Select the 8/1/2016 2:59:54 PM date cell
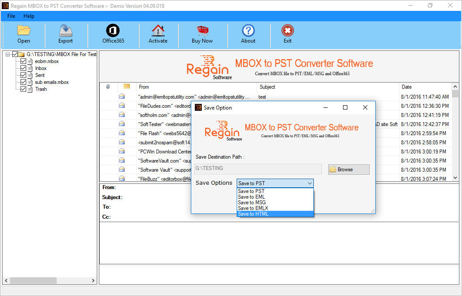 pos(423,133)
